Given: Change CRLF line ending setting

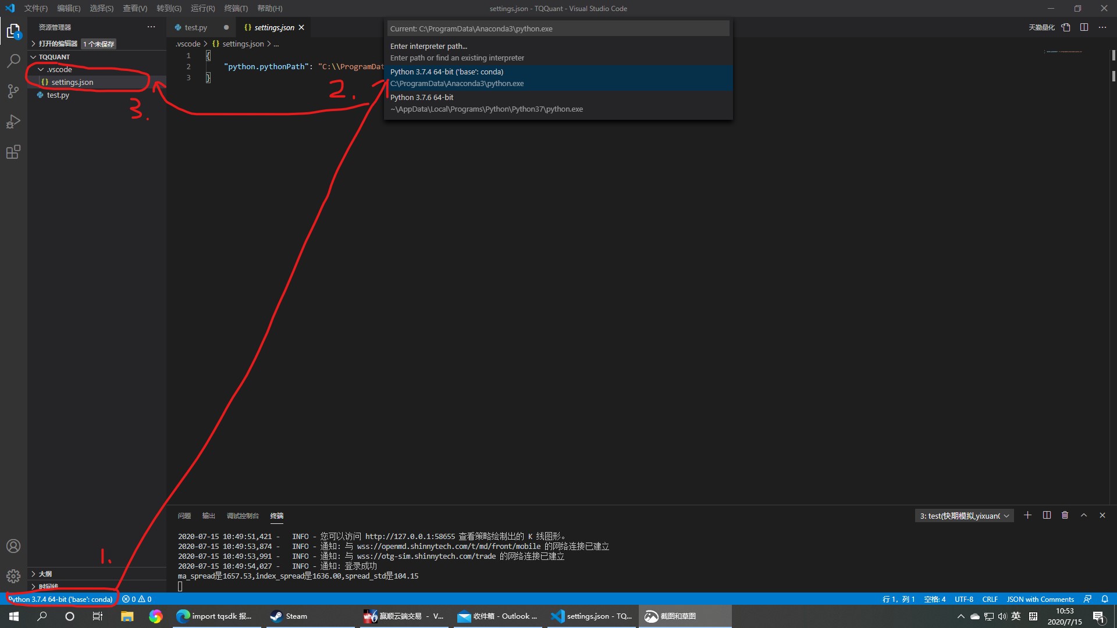Looking at the screenshot, I should coord(990,599).
